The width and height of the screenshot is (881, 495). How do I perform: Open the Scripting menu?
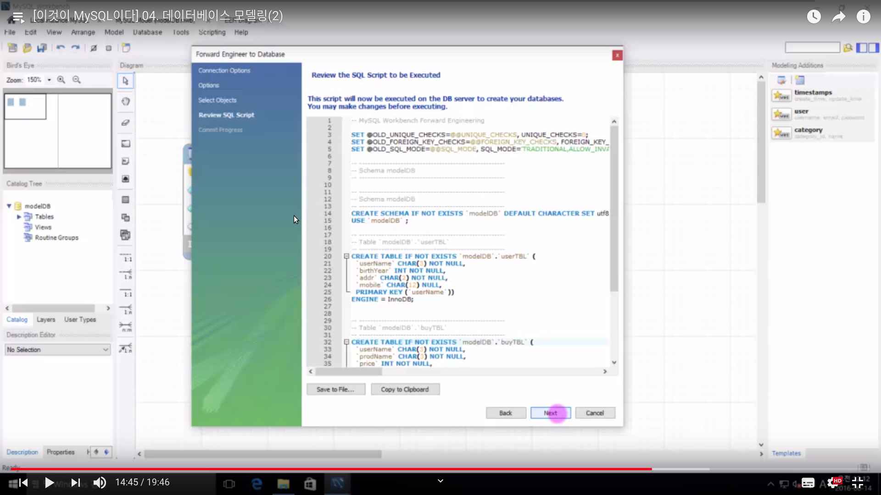[212, 32]
